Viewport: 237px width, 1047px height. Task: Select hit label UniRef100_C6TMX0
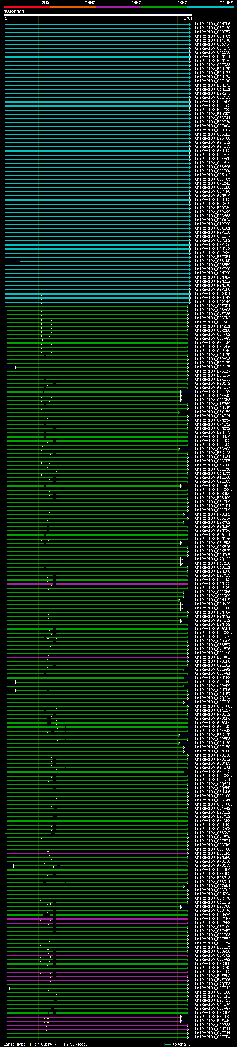coord(213,81)
